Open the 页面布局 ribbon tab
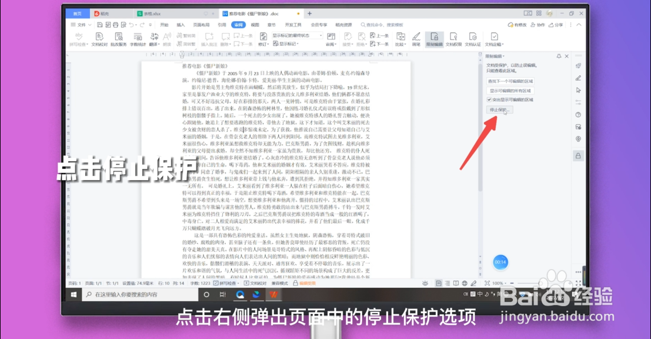The image size is (651, 339). point(201,25)
